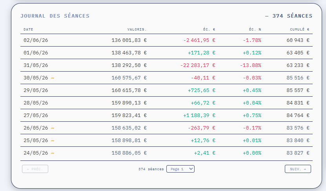
Task: Click the percentage -1.78%
Action: pos(252,40)
